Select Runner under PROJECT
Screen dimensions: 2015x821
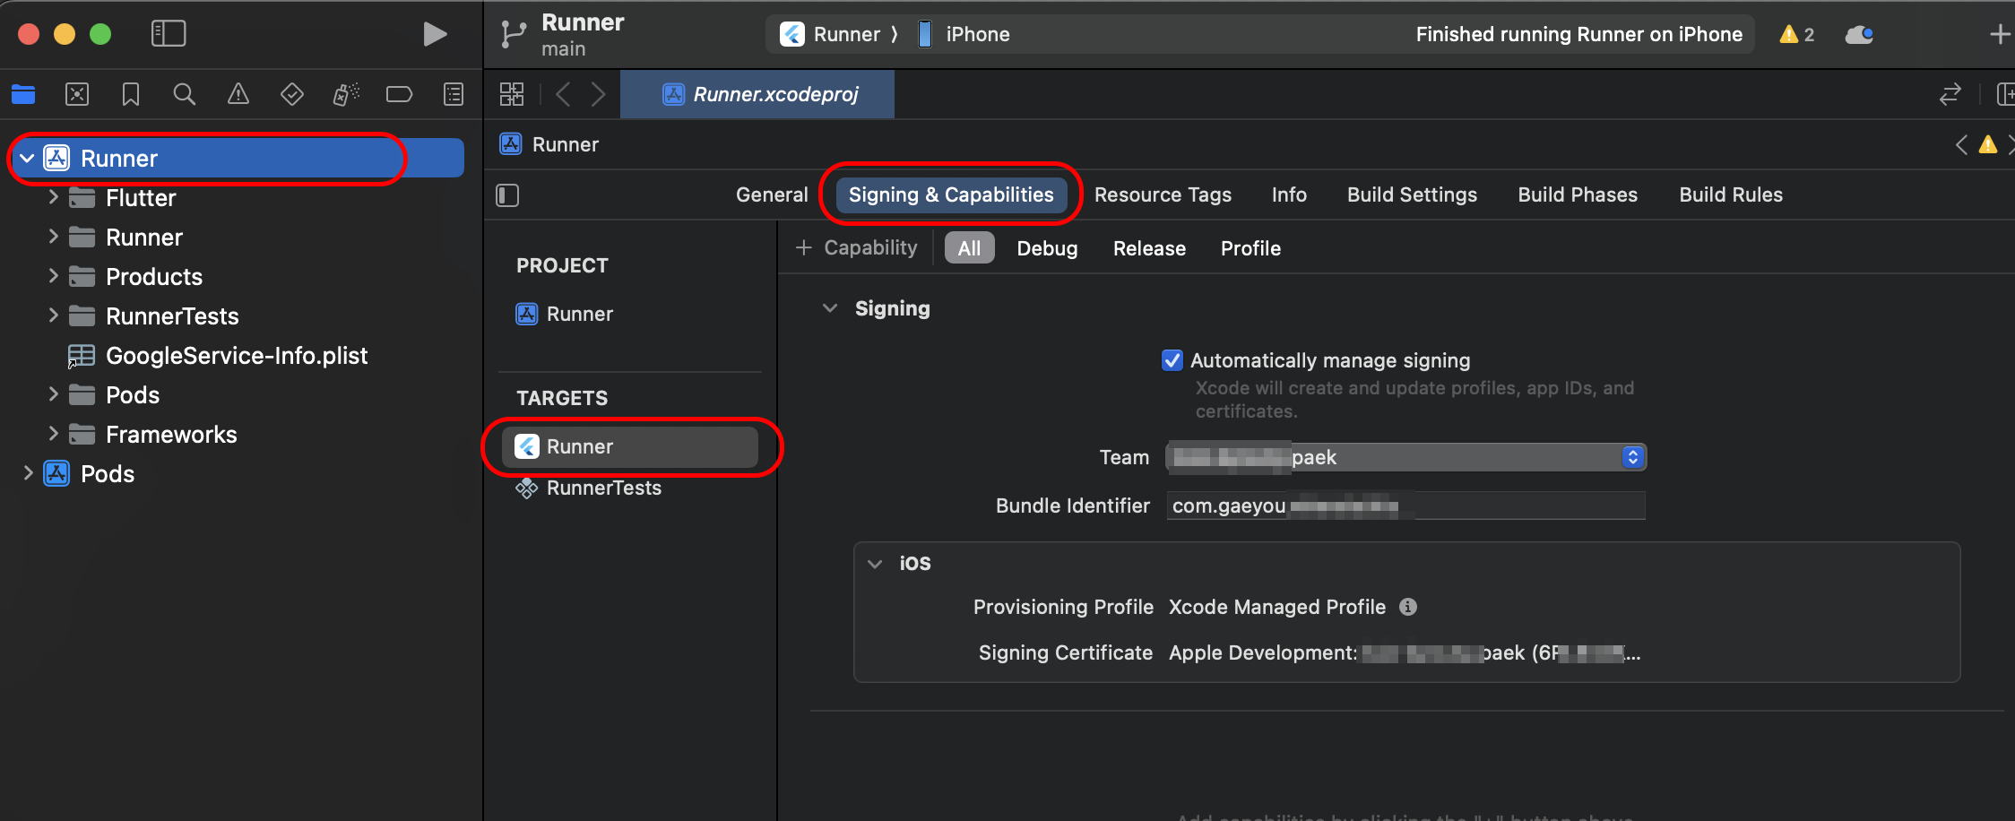pos(565,314)
